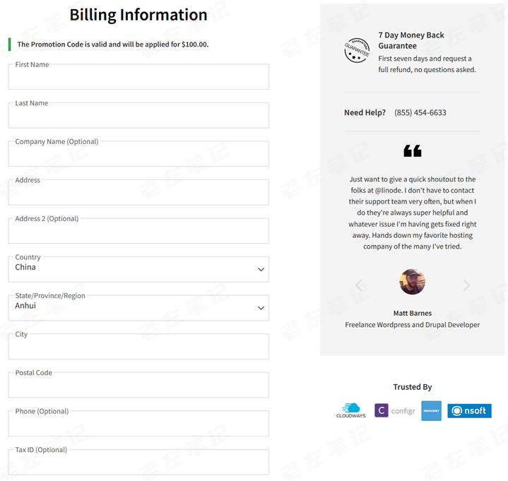The width and height of the screenshot is (508, 481).
Task: Click the money back guarantee badge icon
Action: tap(357, 51)
